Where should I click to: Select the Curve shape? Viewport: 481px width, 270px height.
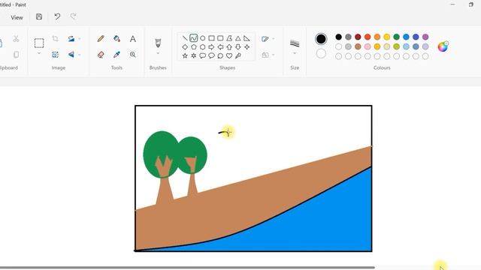194,38
